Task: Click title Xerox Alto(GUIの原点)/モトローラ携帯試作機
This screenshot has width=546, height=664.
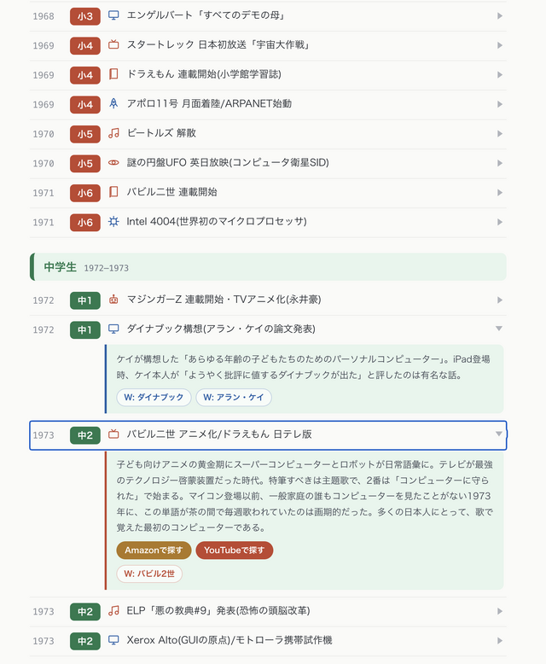Action: 229,640
